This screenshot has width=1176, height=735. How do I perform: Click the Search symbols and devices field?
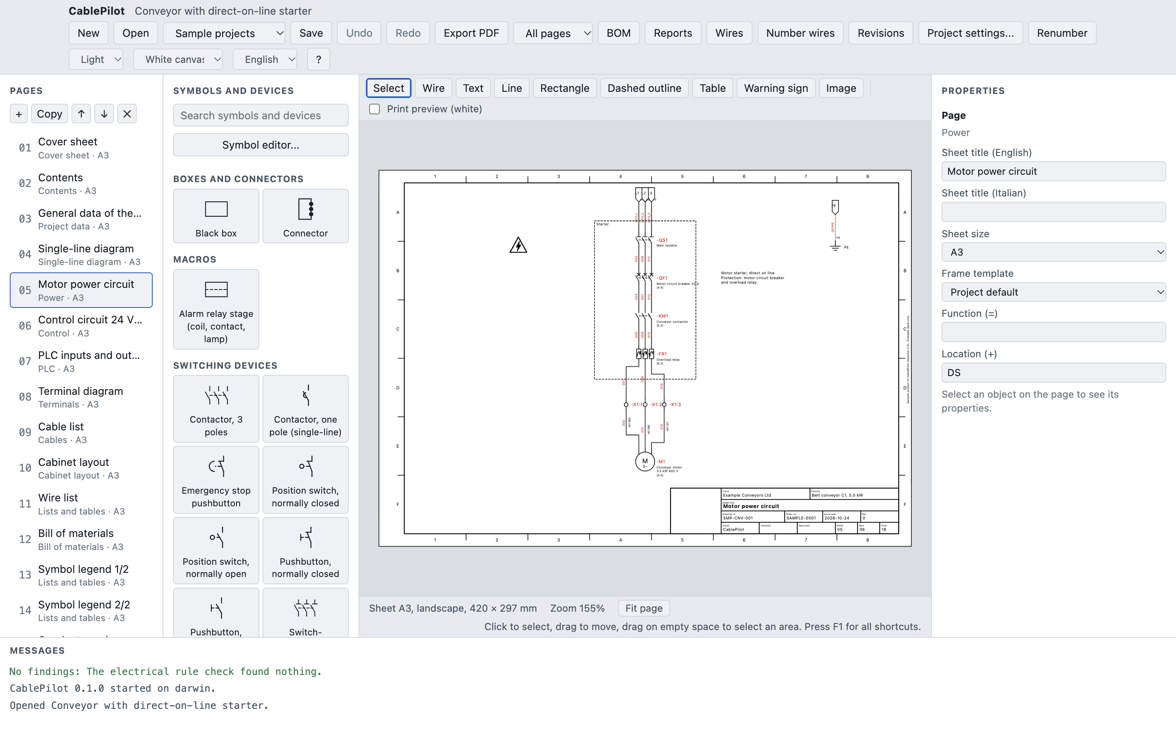261,115
